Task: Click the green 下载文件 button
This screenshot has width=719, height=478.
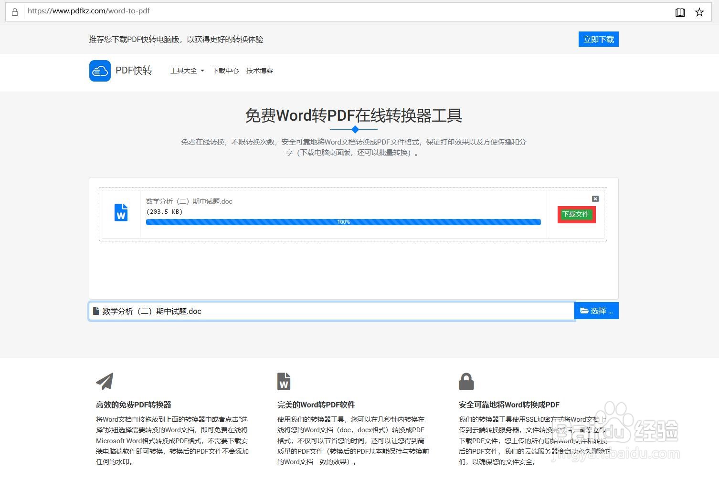Action: click(576, 214)
